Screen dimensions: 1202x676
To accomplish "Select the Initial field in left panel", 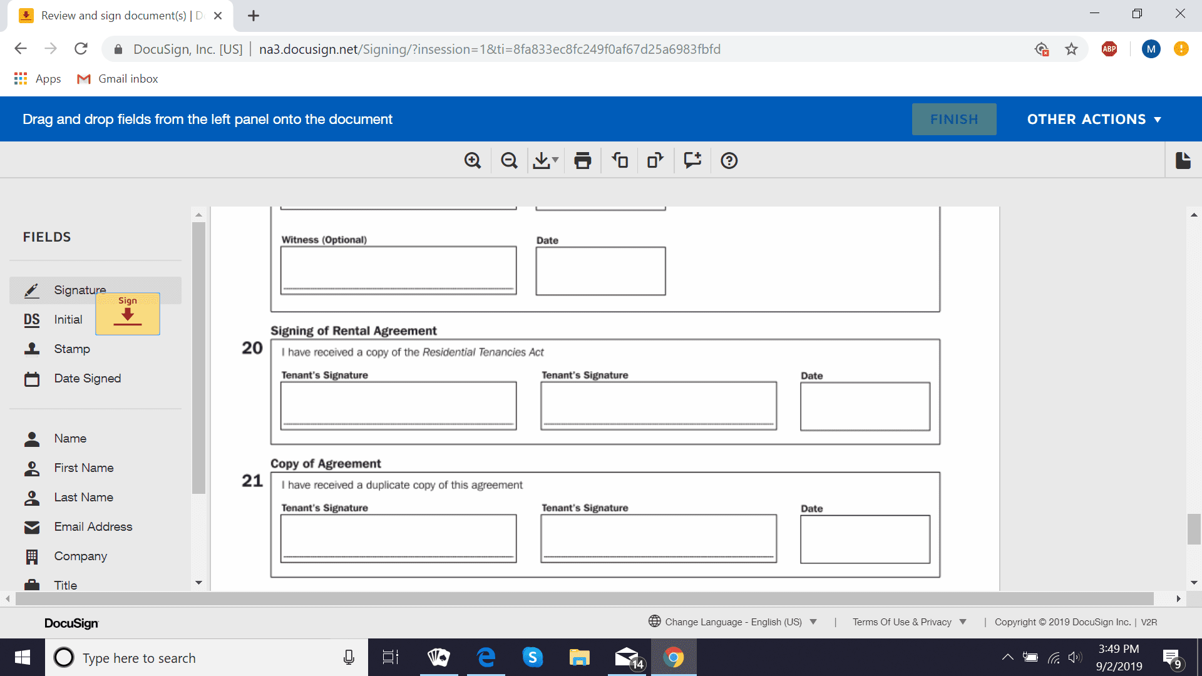I will pyautogui.click(x=67, y=319).
